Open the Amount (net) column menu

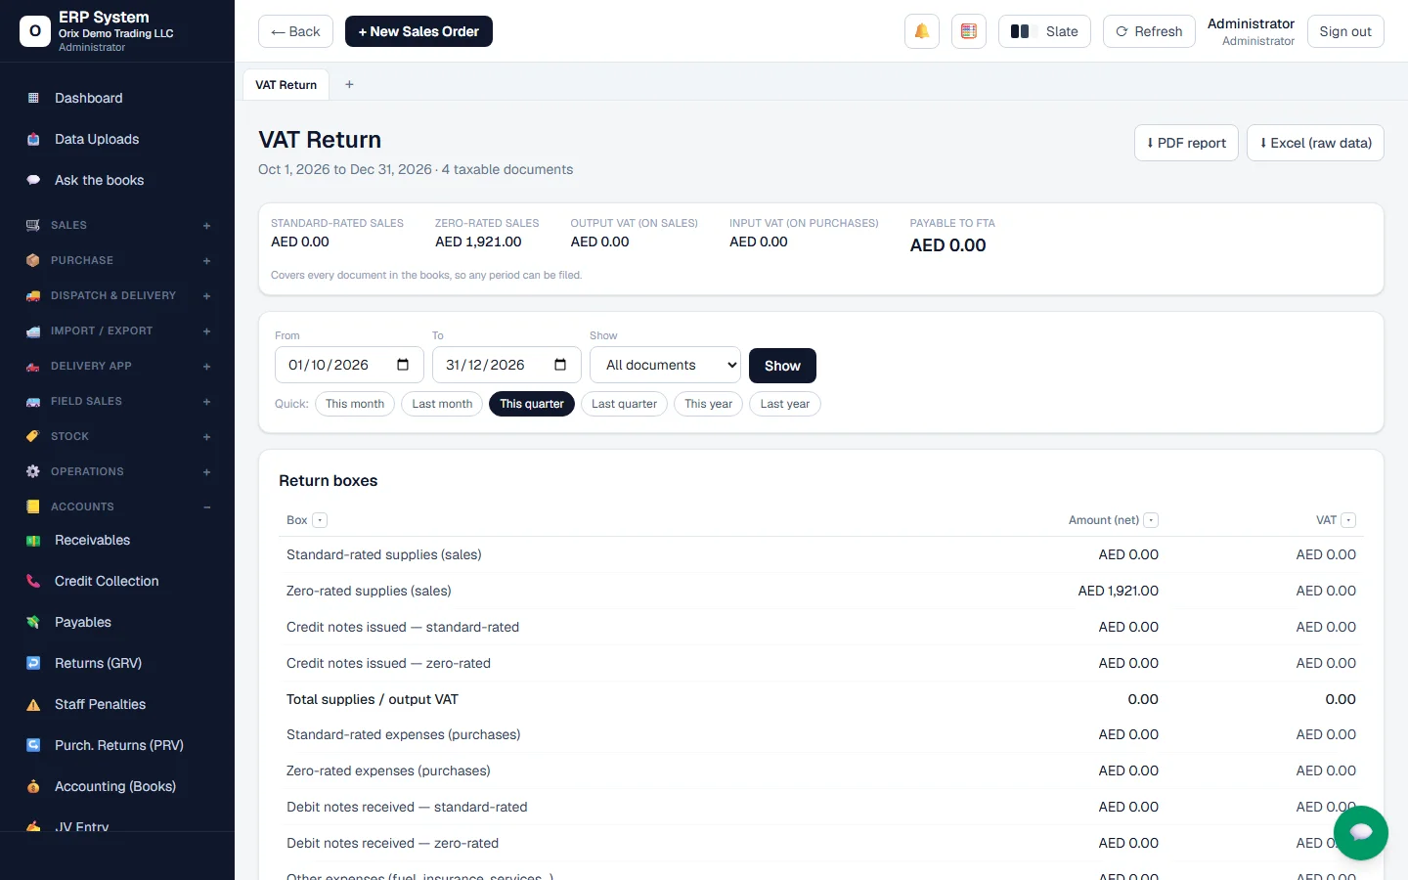tap(1151, 520)
